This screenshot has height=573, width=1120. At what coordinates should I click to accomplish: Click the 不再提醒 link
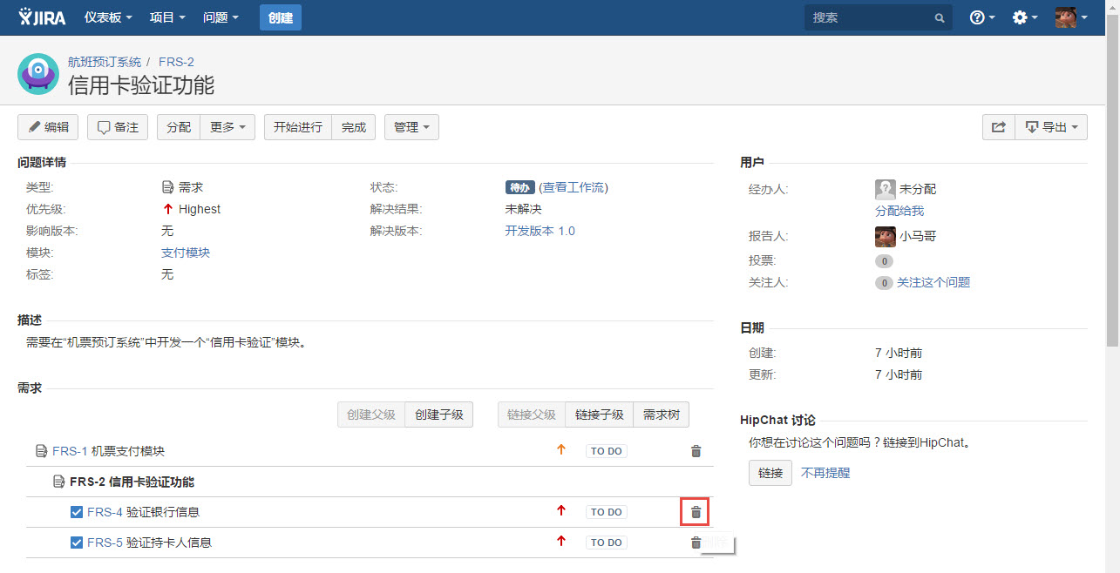point(825,473)
